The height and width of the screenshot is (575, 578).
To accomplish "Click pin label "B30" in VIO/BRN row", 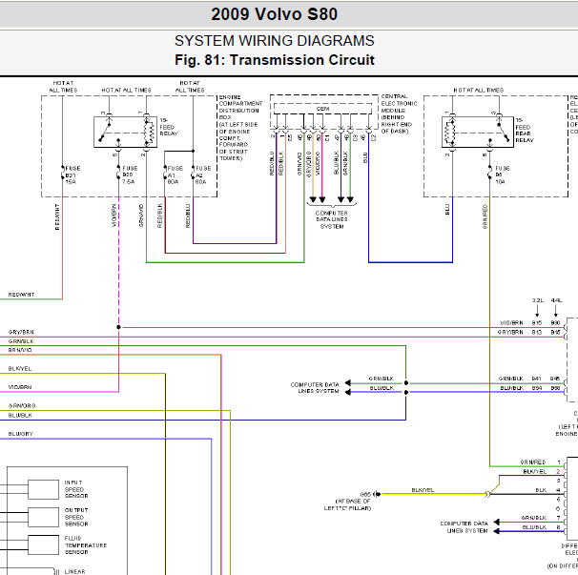I will [556, 323].
